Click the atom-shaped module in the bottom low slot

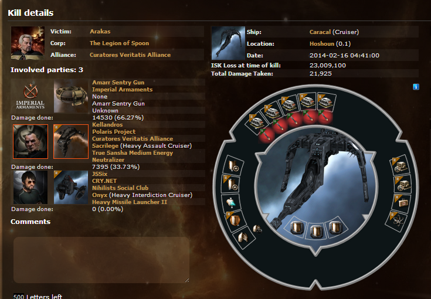coord(397,220)
